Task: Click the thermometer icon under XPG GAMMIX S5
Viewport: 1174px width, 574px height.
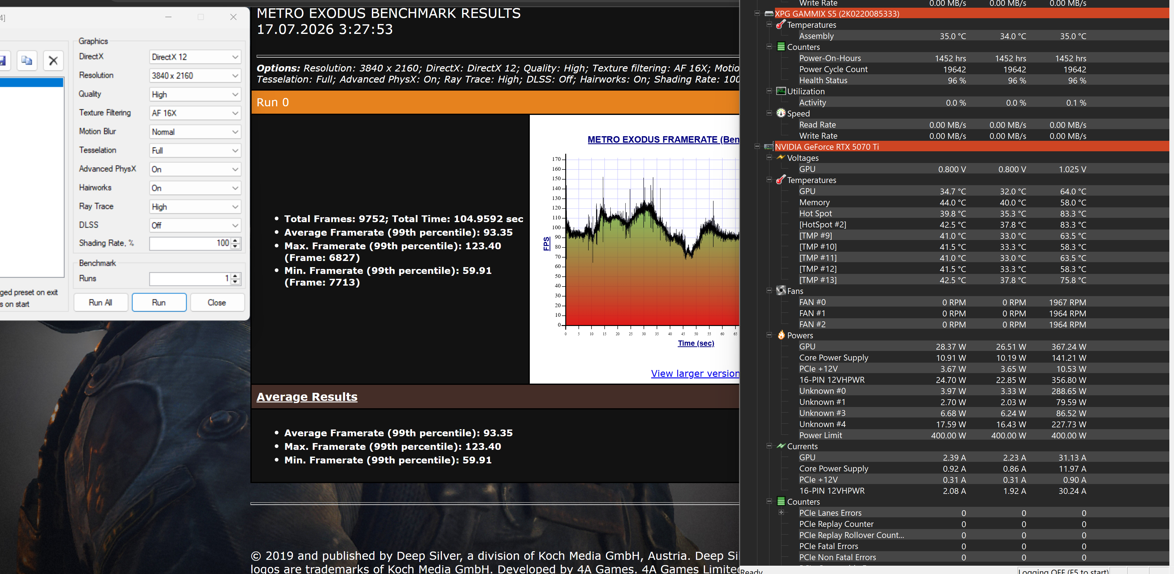Action: 781,25
